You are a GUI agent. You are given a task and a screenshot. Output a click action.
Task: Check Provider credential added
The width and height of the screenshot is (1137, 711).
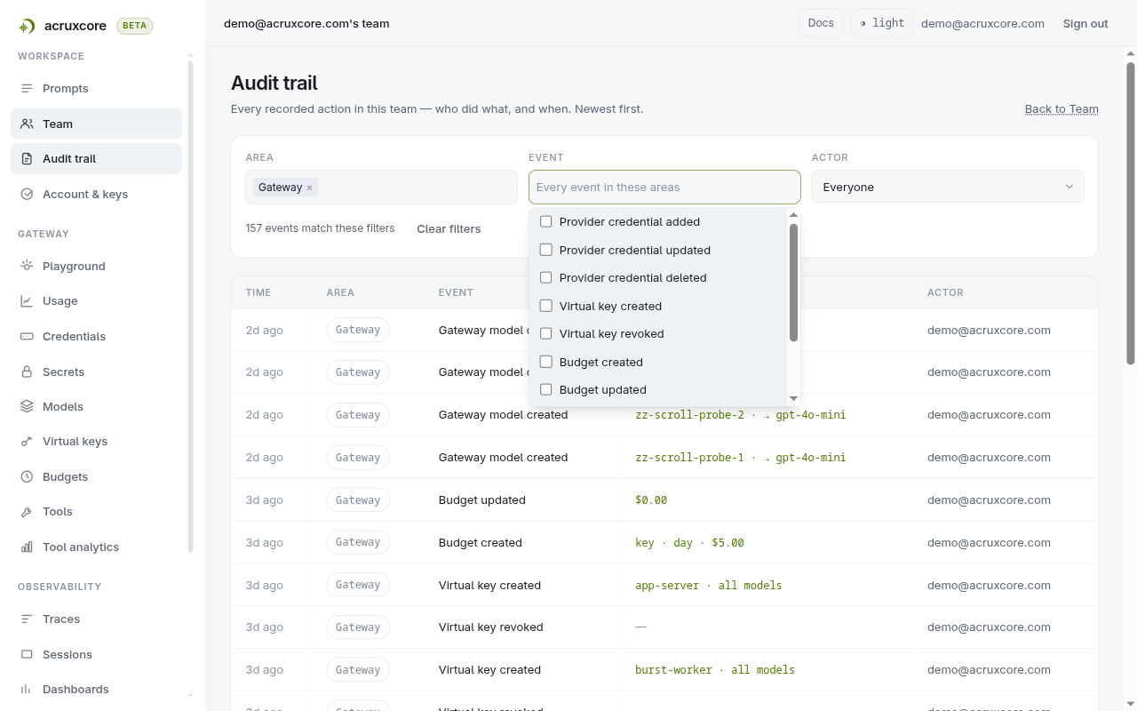point(546,221)
